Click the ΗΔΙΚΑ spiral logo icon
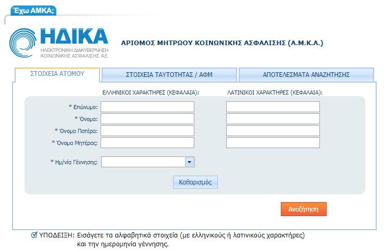The height and width of the screenshot is (252, 384). 23,43
